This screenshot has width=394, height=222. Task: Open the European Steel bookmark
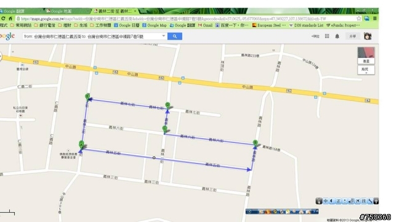click(x=269, y=25)
